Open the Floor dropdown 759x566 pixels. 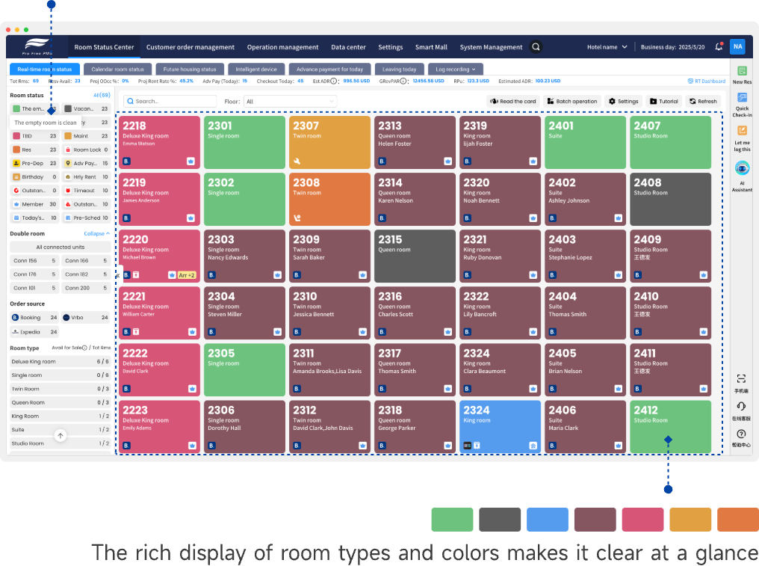tap(290, 101)
